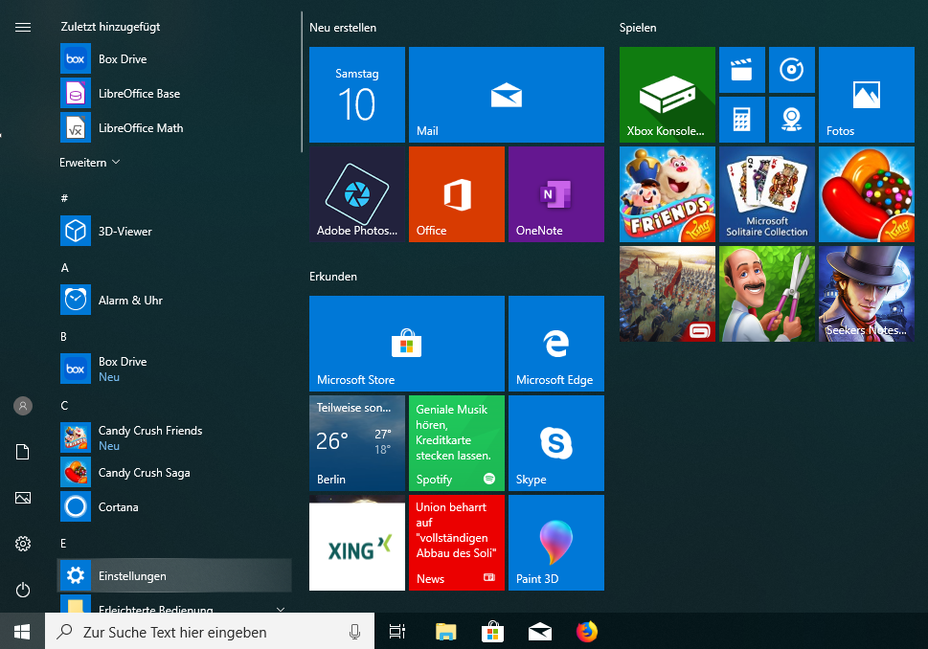Viewport: 928px width, 649px height.
Task: Open the Groove Music disc tile
Action: pyautogui.click(x=791, y=70)
